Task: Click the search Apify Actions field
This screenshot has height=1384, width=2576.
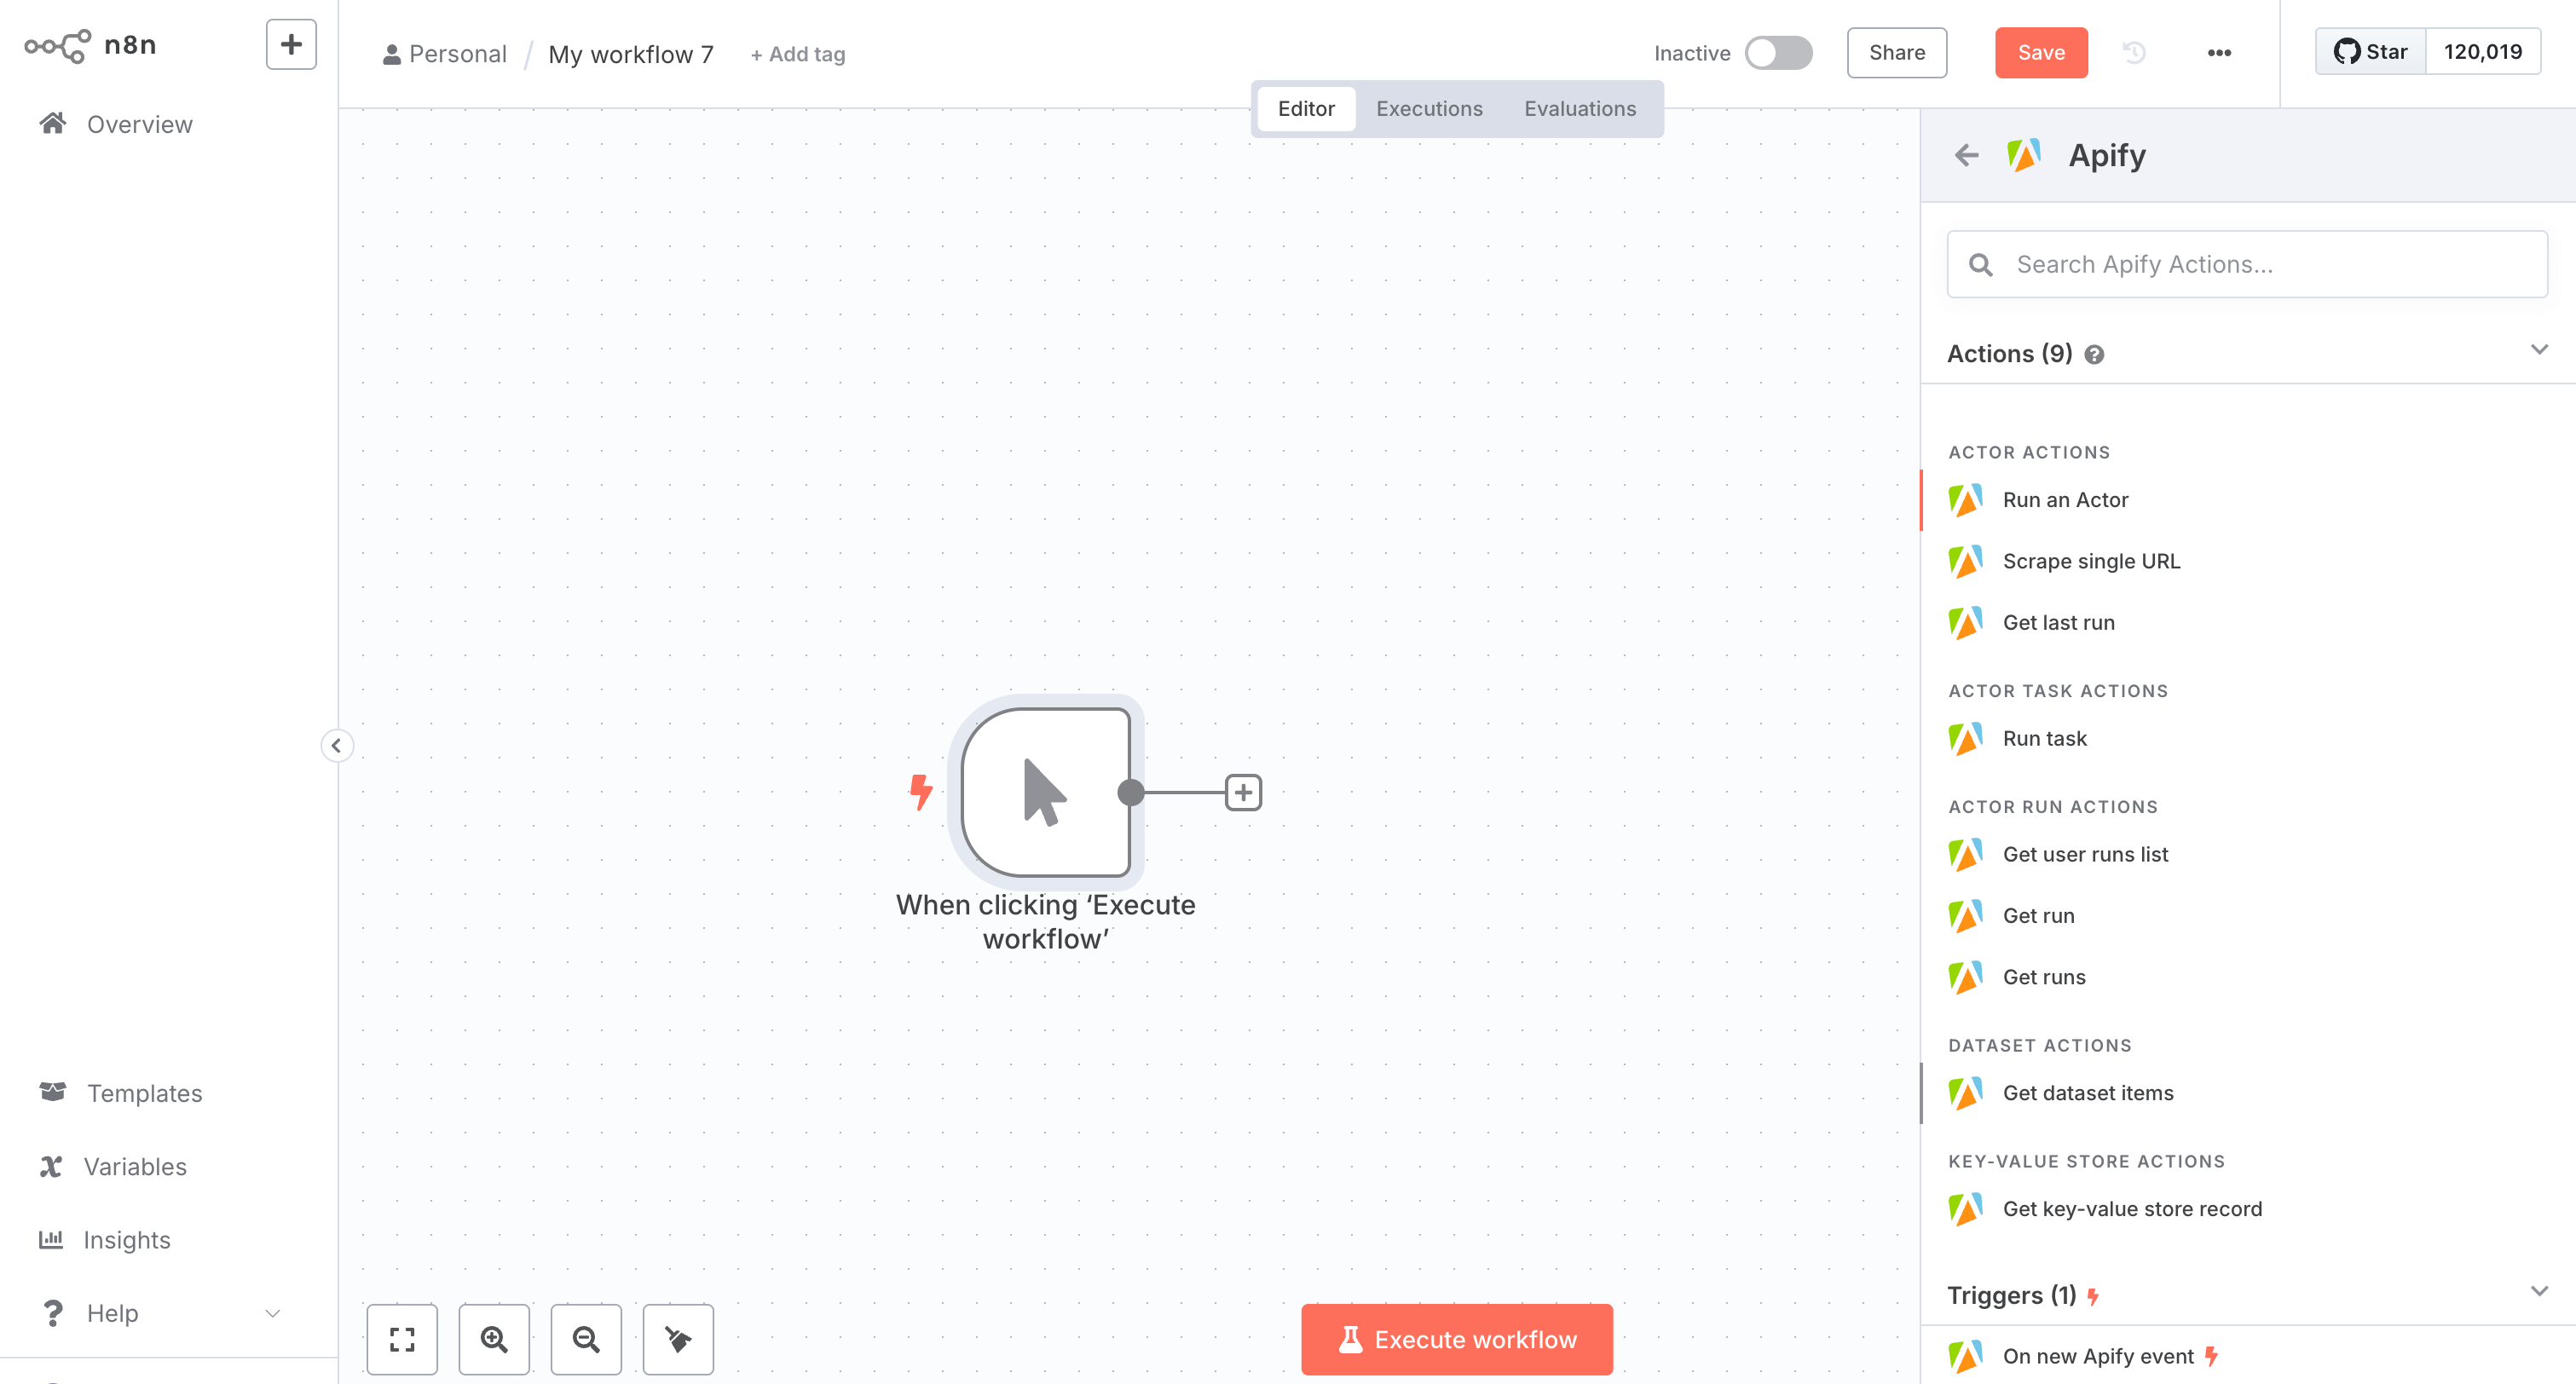Action: [x=2247, y=263]
